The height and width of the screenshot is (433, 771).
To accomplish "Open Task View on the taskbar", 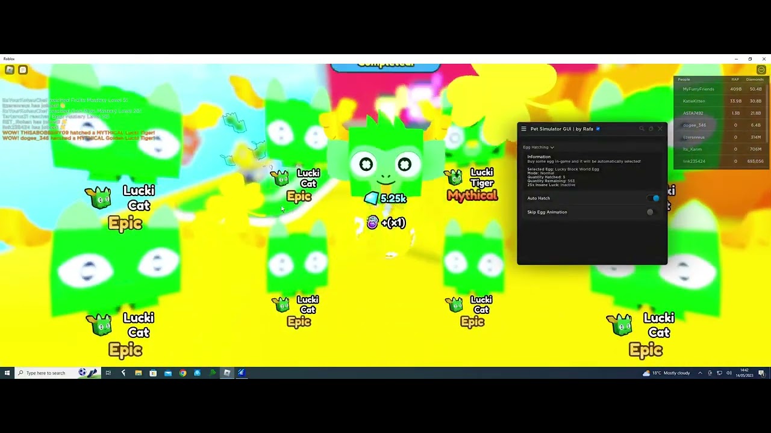I will click(x=108, y=373).
